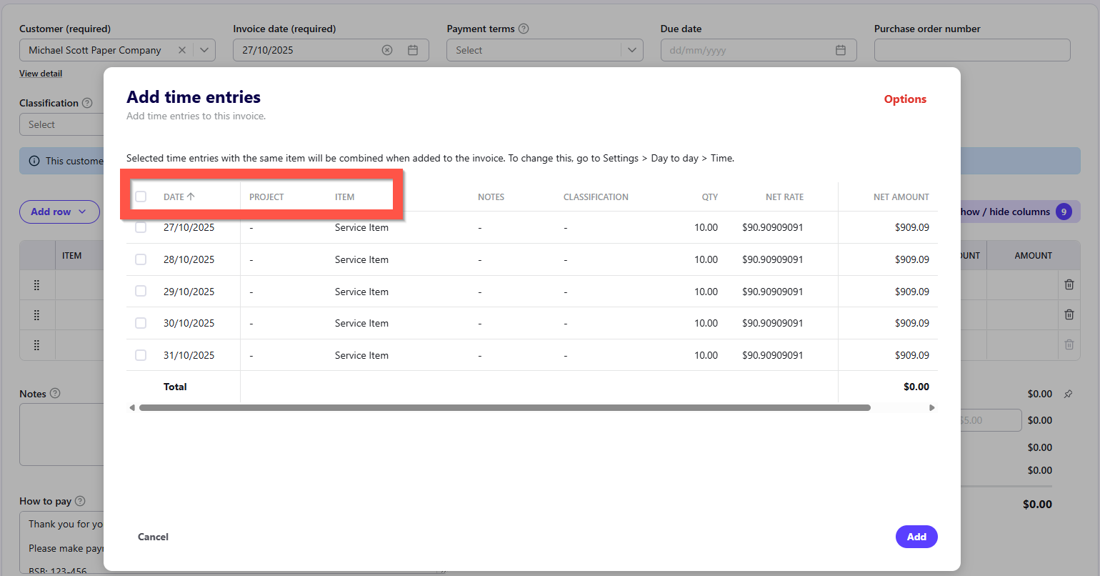Screen dimensions: 1100x576
Task: Open the Payment terms Select dropdown
Action: (545, 50)
